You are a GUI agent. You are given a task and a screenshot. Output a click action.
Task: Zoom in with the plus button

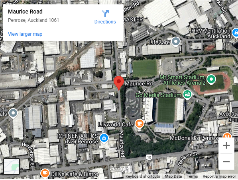(x=226, y=146)
